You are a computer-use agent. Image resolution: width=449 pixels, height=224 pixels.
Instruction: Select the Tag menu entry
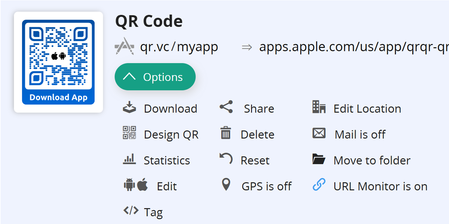pos(153,211)
